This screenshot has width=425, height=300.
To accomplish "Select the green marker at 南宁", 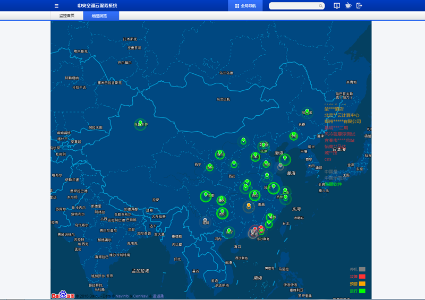I will point(229,231).
